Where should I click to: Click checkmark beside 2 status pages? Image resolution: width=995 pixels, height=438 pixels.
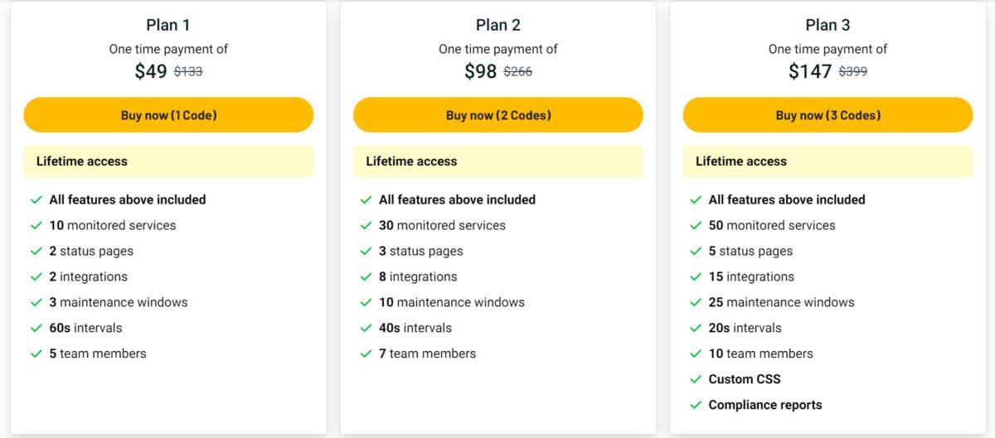click(x=36, y=251)
